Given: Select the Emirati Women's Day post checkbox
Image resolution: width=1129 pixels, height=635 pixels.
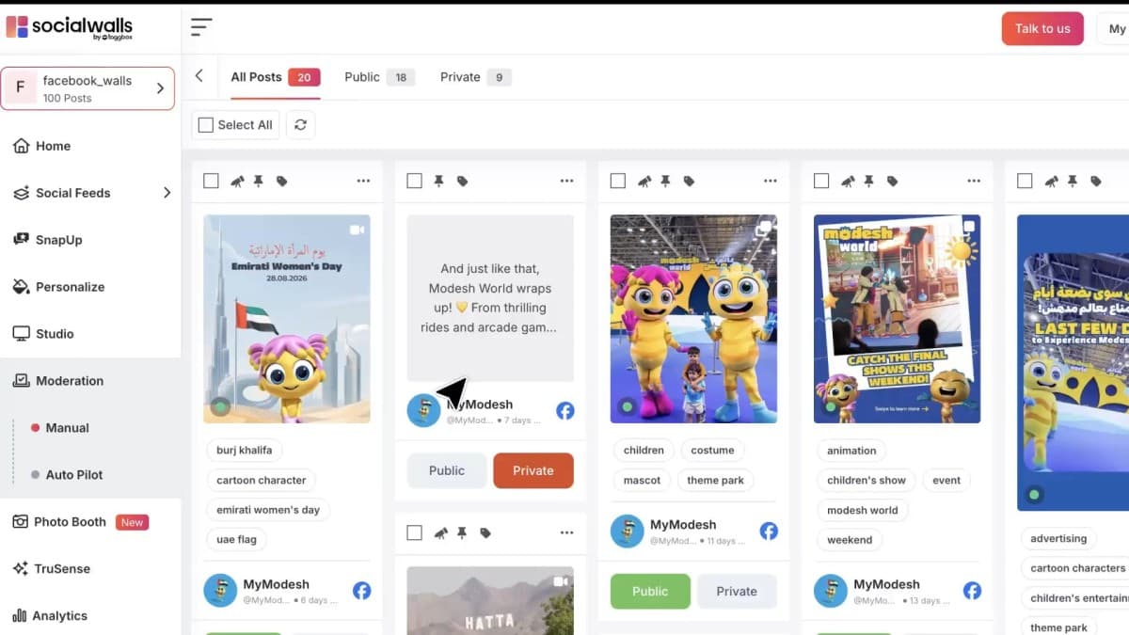Looking at the screenshot, I should click(211, 181).
